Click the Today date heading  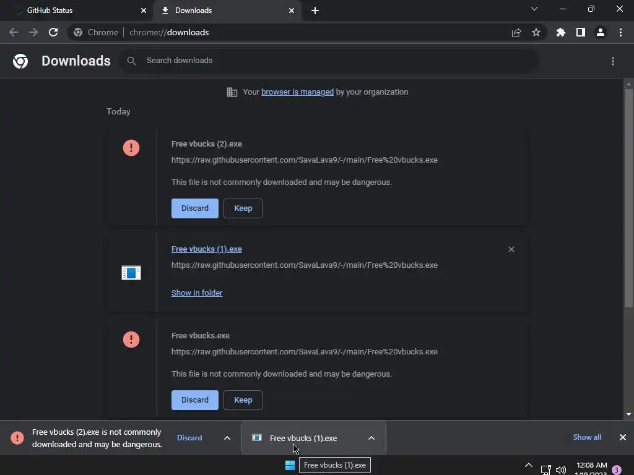coord(118,111)
